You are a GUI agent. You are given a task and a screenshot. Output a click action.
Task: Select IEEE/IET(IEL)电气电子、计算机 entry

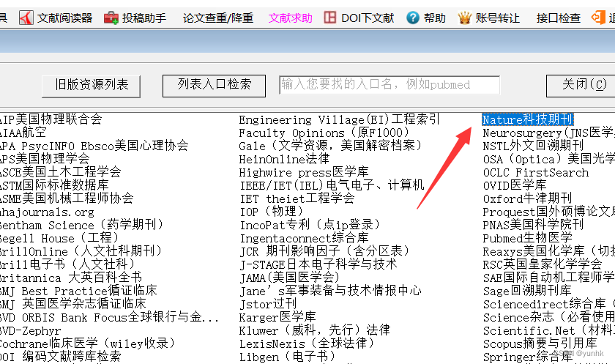click(332, 185)
